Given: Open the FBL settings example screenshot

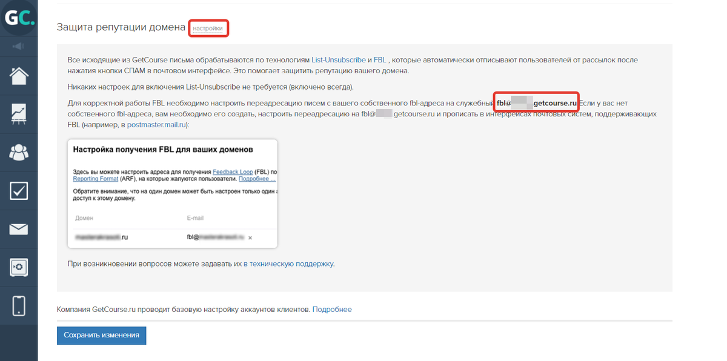Looking at the screenshot, I should (173, 194).
